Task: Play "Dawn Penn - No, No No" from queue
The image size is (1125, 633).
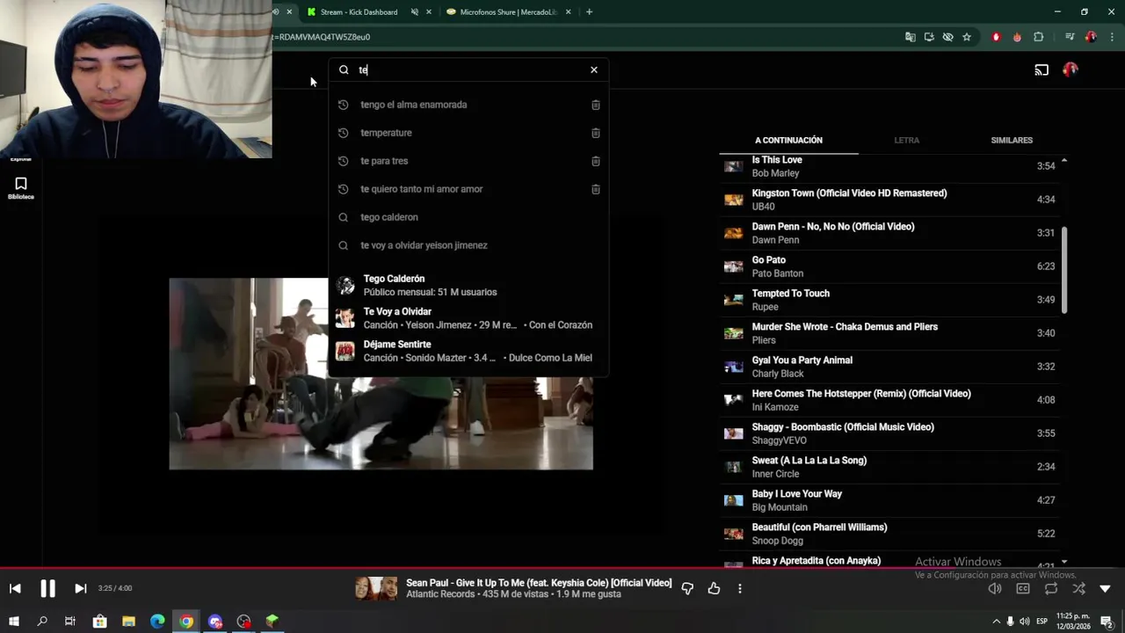Action: (889, 233)
